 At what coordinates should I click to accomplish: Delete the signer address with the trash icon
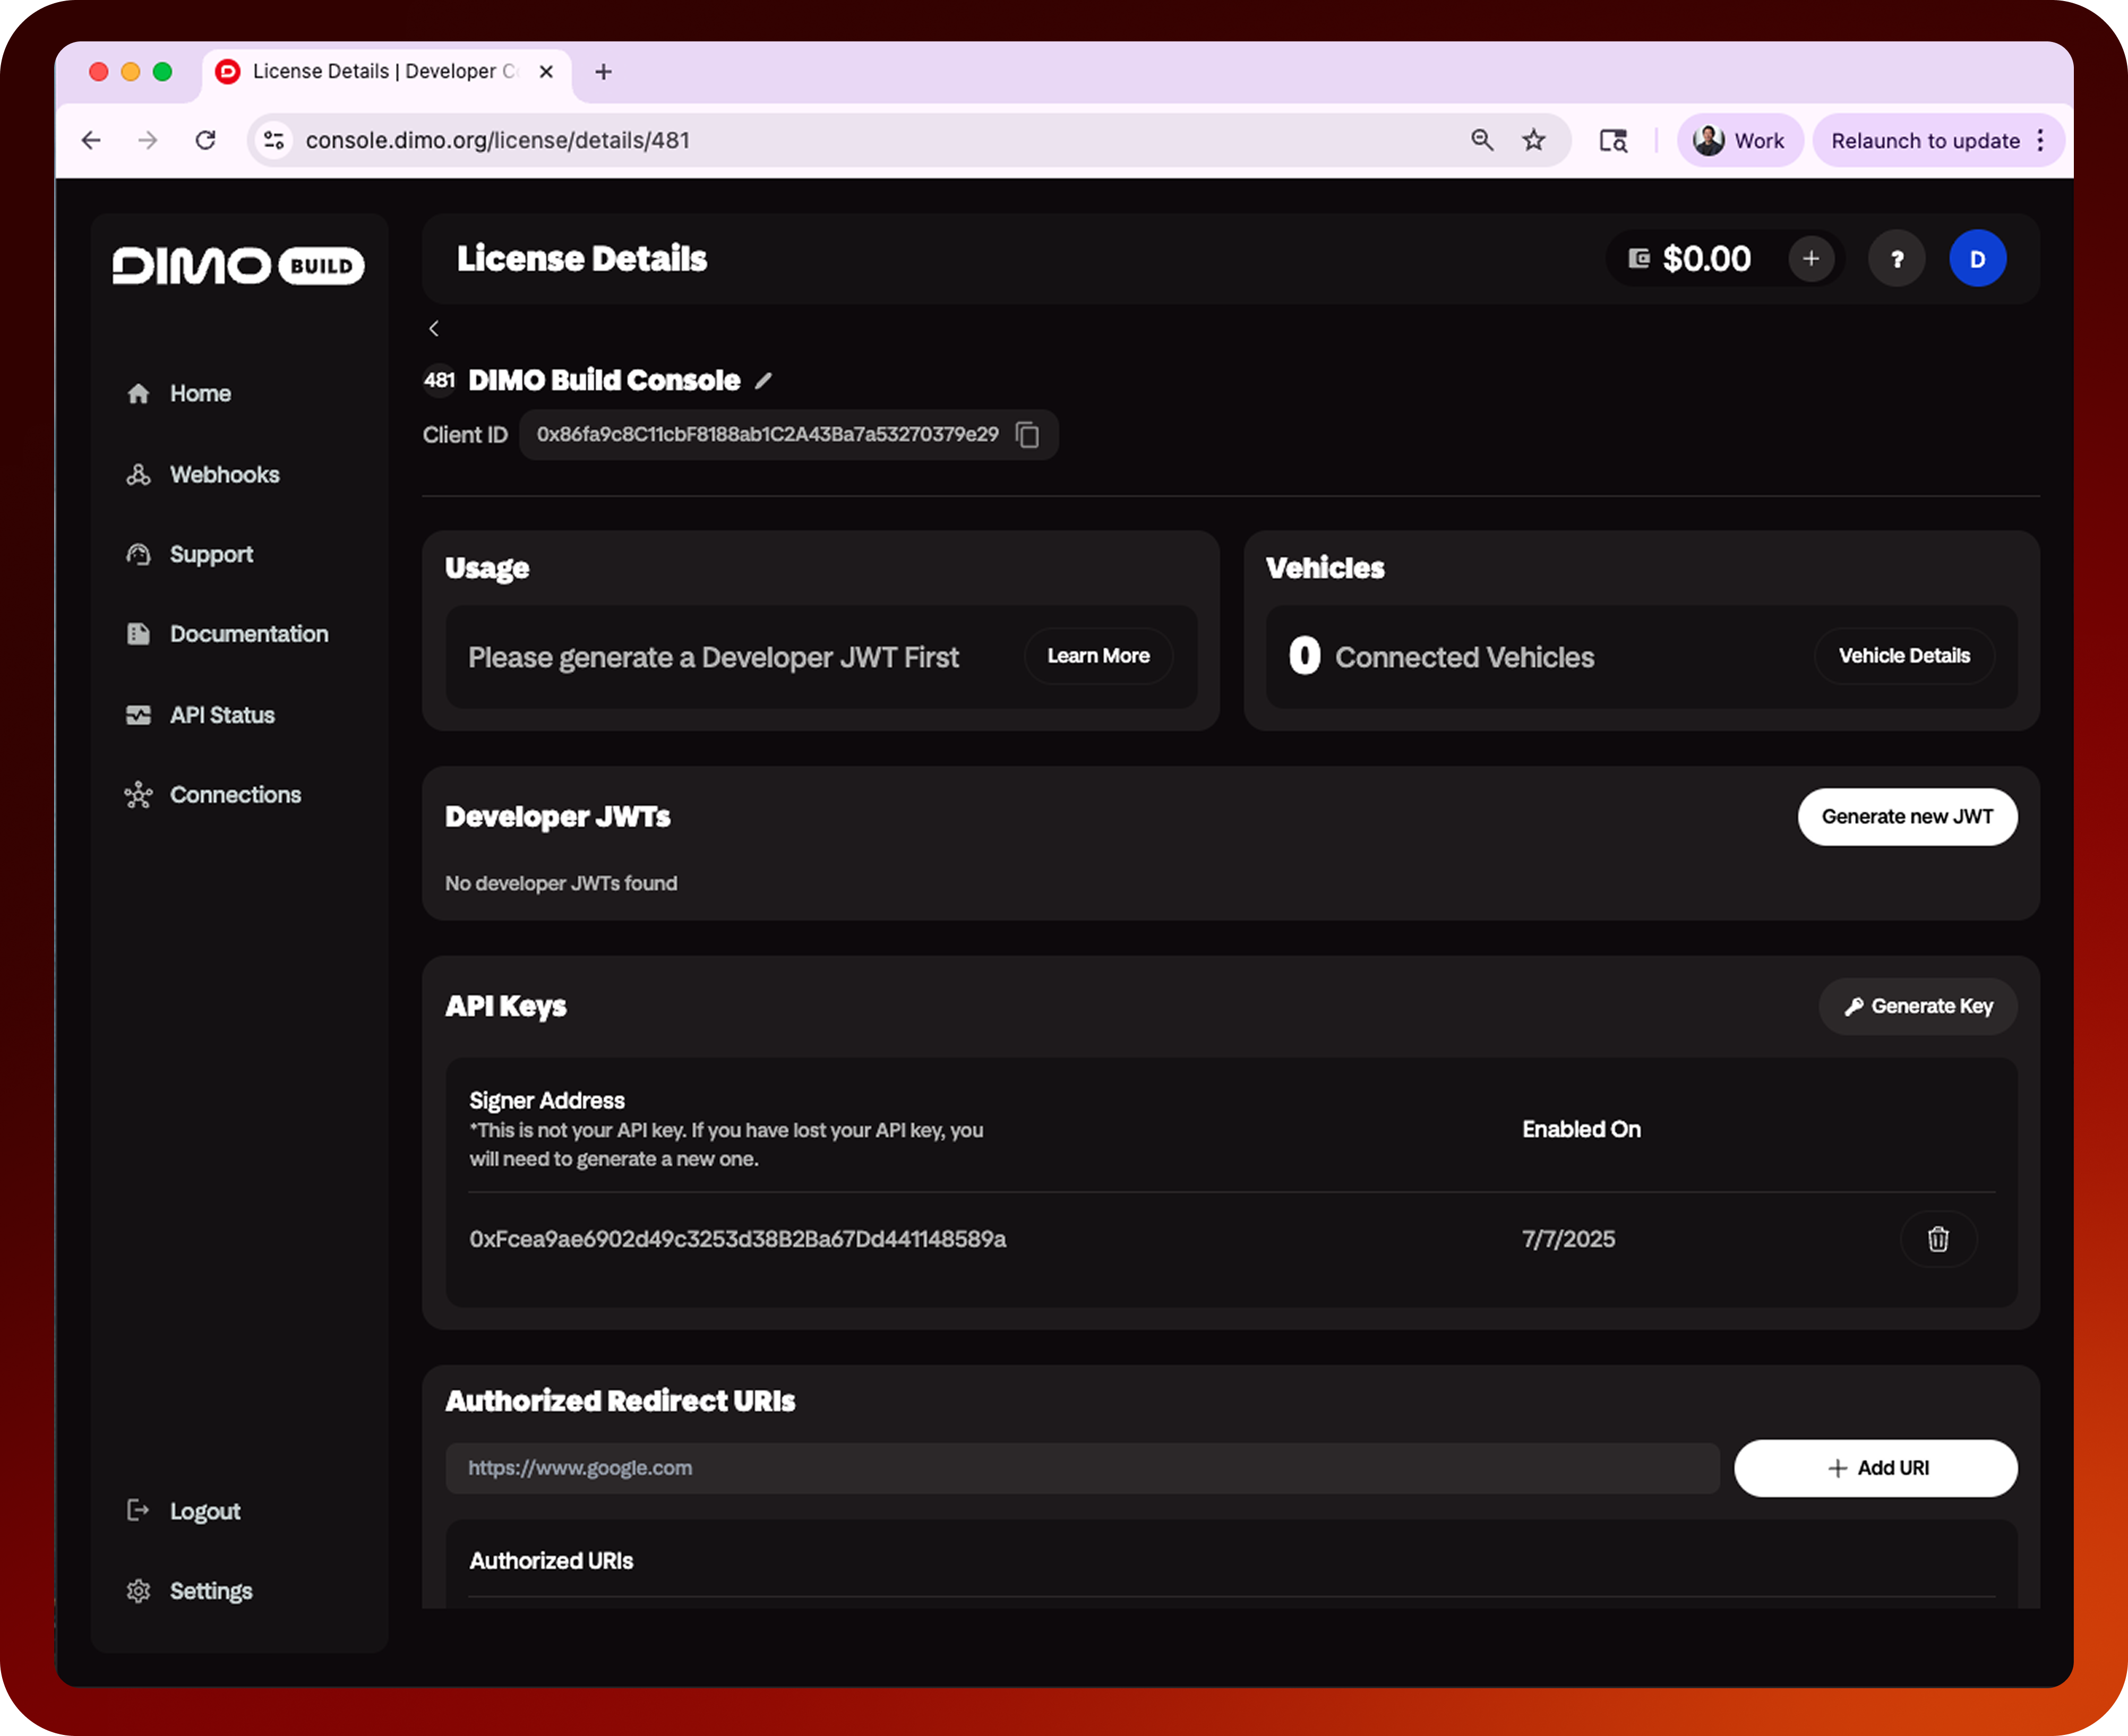click(1938, 1239)
